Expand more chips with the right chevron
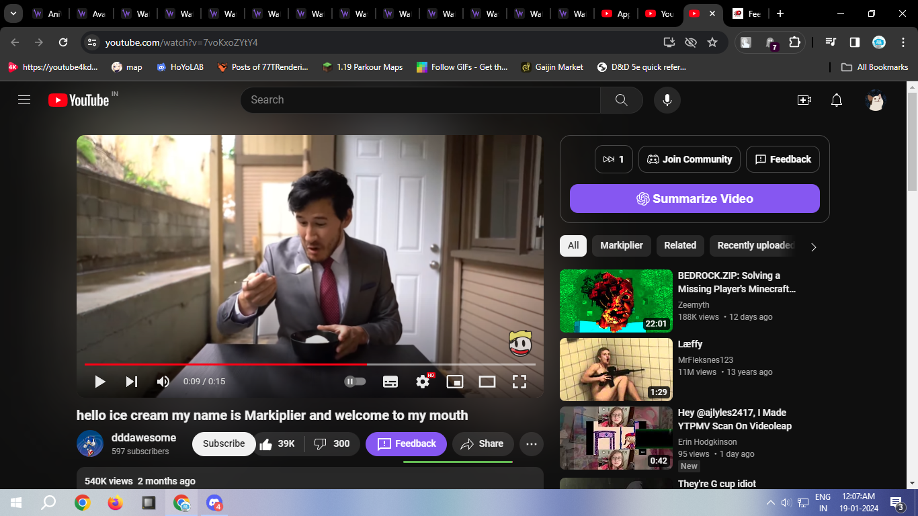Viewport: 918px width, 516px height. (x=814, y=247)
